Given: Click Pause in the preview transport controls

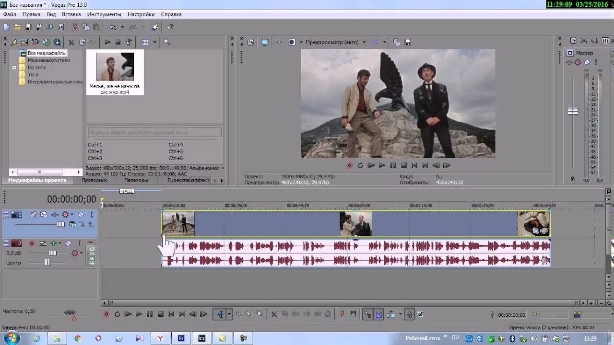Looking at the screenshot, I should [x=393, y=165].
